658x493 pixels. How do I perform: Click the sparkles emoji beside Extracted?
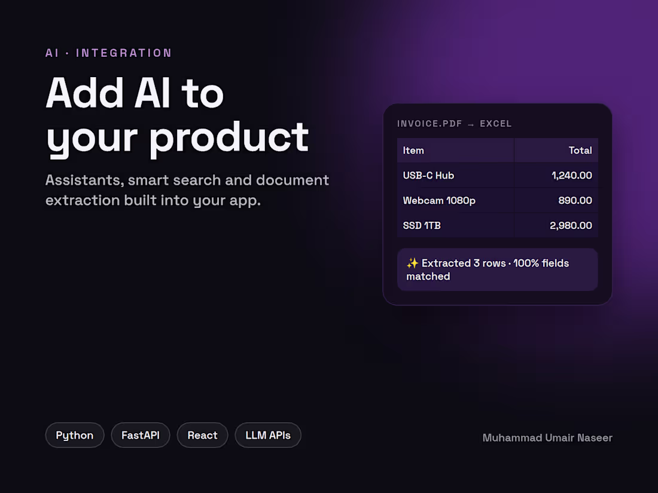tap(413, 264)
